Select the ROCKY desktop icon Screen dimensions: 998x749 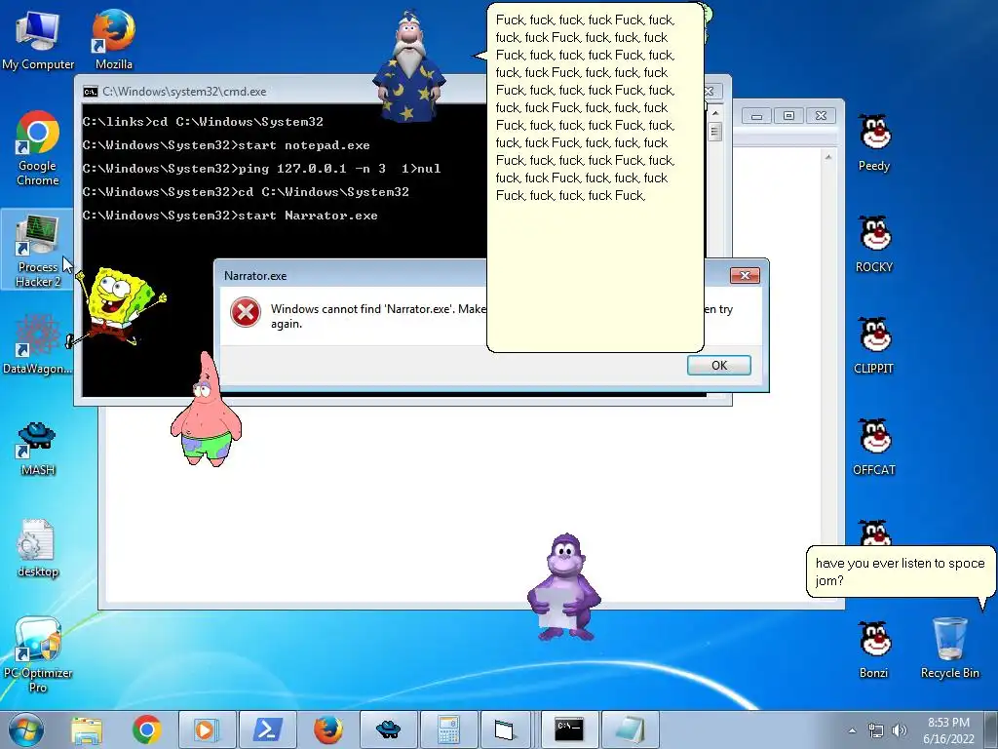(x=874, y=245)
